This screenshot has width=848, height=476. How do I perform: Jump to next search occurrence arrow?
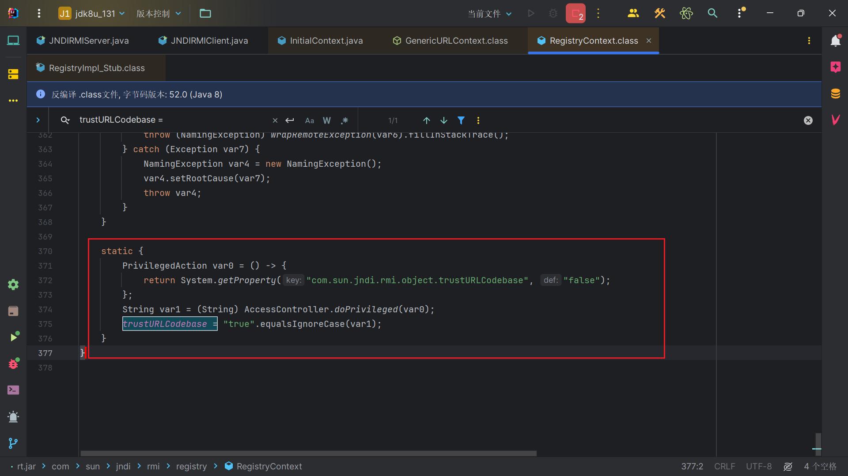444,120
